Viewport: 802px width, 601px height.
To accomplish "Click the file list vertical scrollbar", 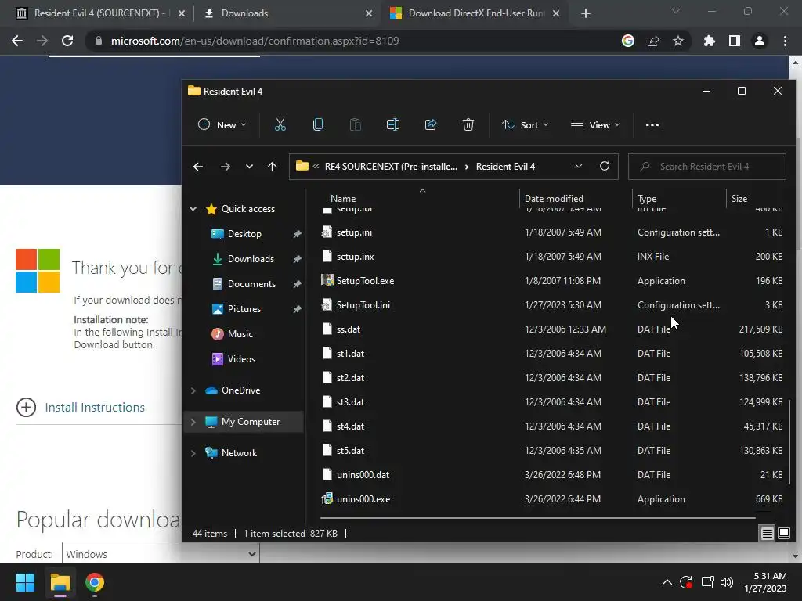I will coord(789,441).
